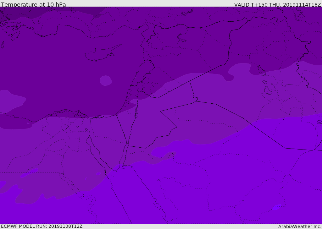The height and width of the screenshot is (229, 322).
Task: Click the island of Cyprus on the map
Action: 103,53
